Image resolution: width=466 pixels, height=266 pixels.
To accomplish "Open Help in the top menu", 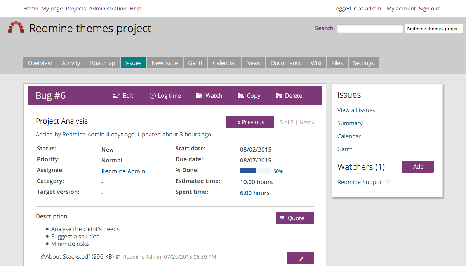I will click(136, 9).
